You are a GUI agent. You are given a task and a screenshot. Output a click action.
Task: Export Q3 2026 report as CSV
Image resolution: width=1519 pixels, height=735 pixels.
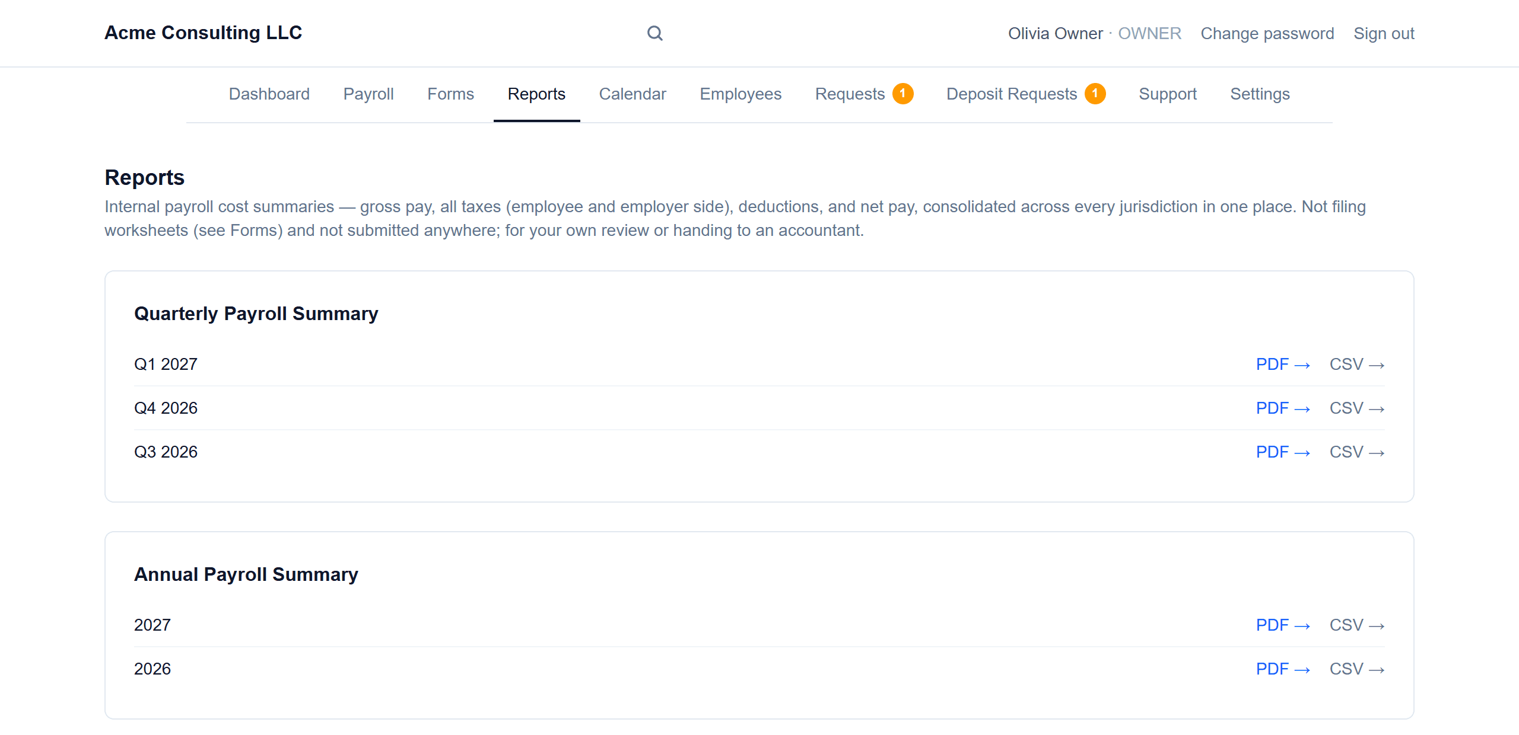tap(1357, 452)
